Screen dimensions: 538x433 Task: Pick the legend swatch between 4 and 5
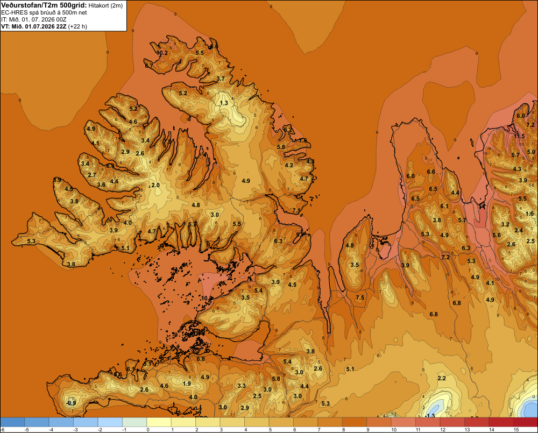click(x=257, y=422)
